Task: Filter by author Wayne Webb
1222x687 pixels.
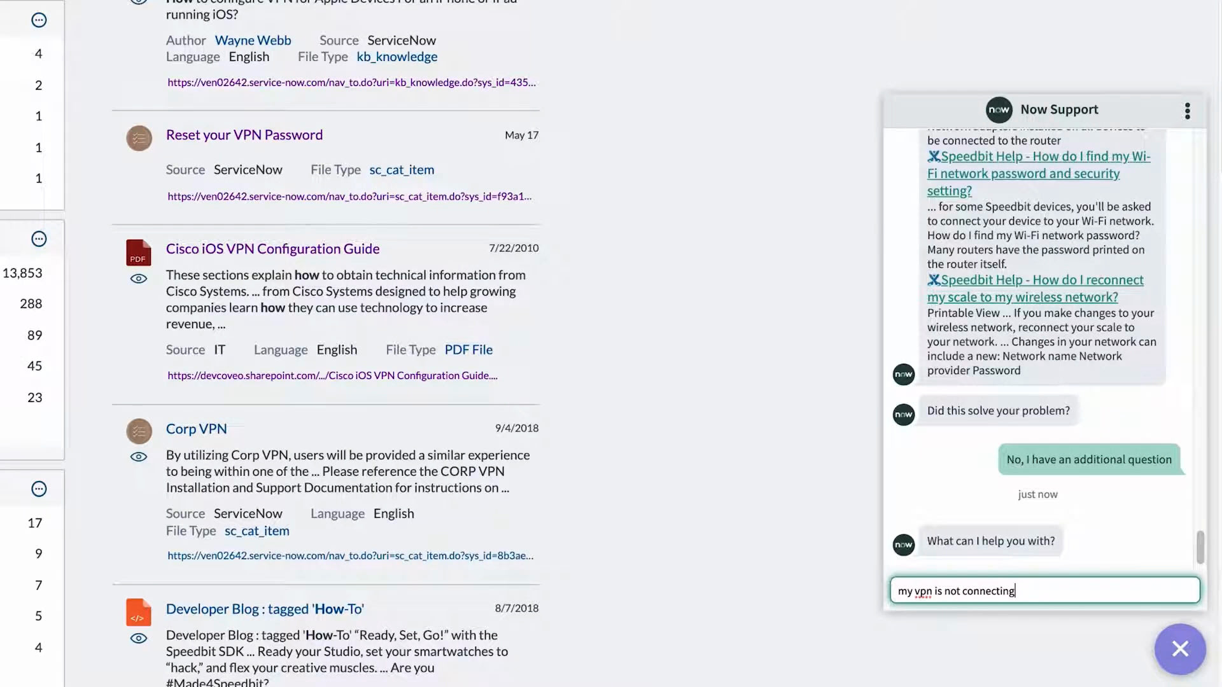Action: (253, 40)
